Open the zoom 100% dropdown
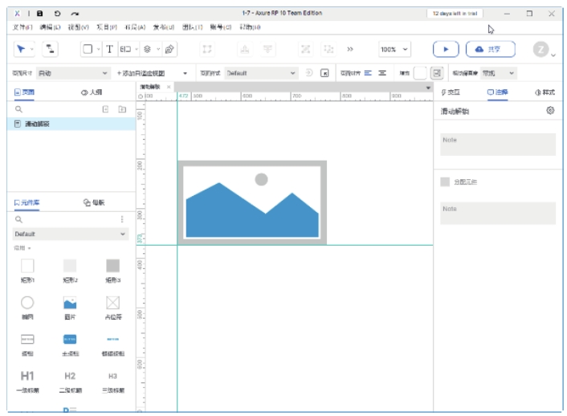This screenshot has width=567, height=416. [394, 49]
